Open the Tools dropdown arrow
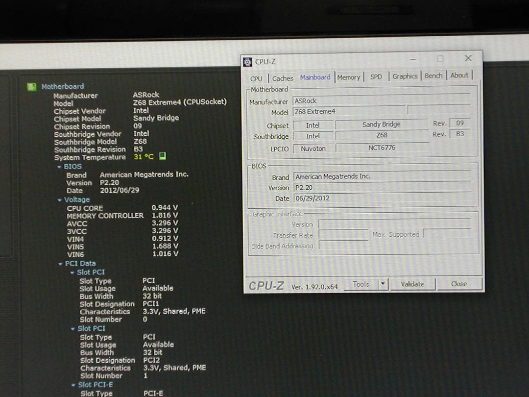The width and height of the screenshot is (529, 397). point(384,284)
